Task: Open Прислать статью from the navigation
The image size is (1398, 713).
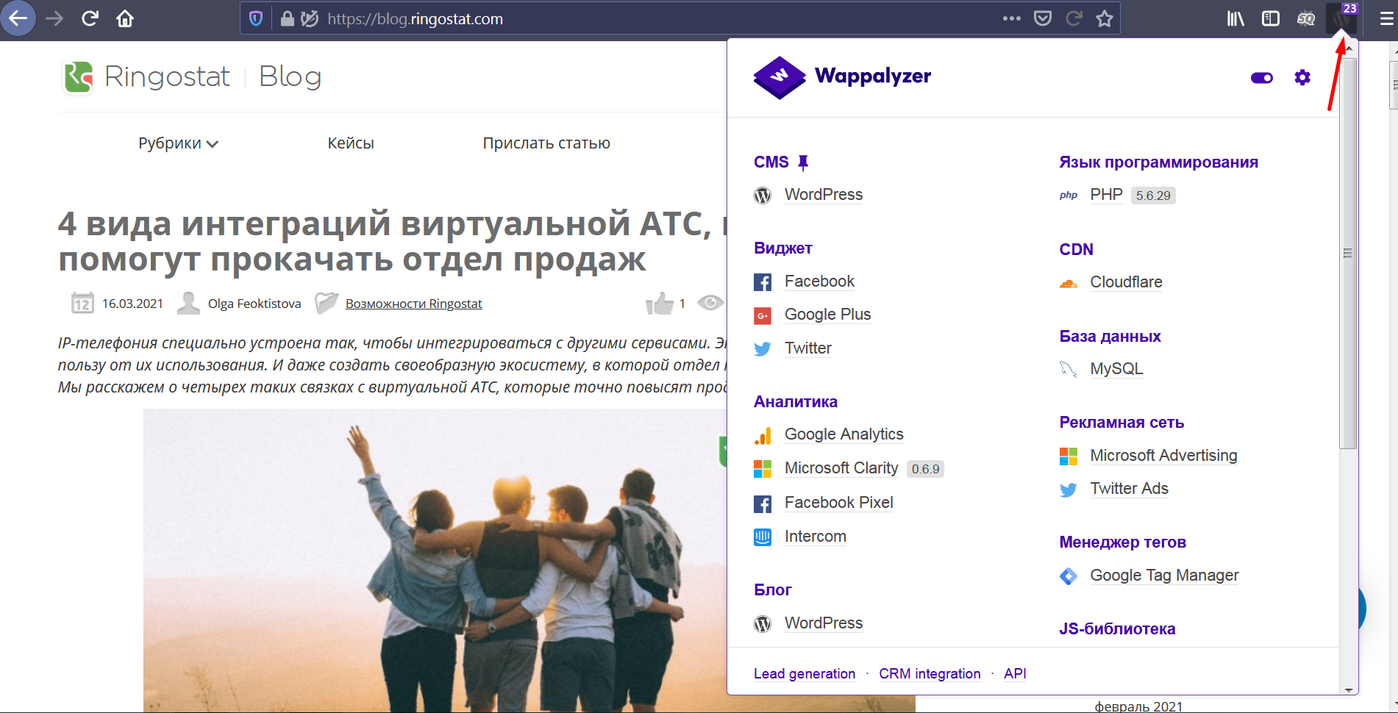Action: point(546,143)
